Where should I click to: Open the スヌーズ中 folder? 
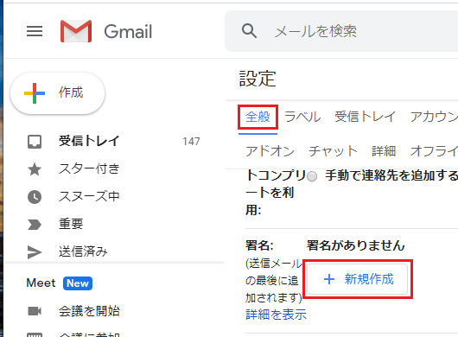(x=89, y=196)
